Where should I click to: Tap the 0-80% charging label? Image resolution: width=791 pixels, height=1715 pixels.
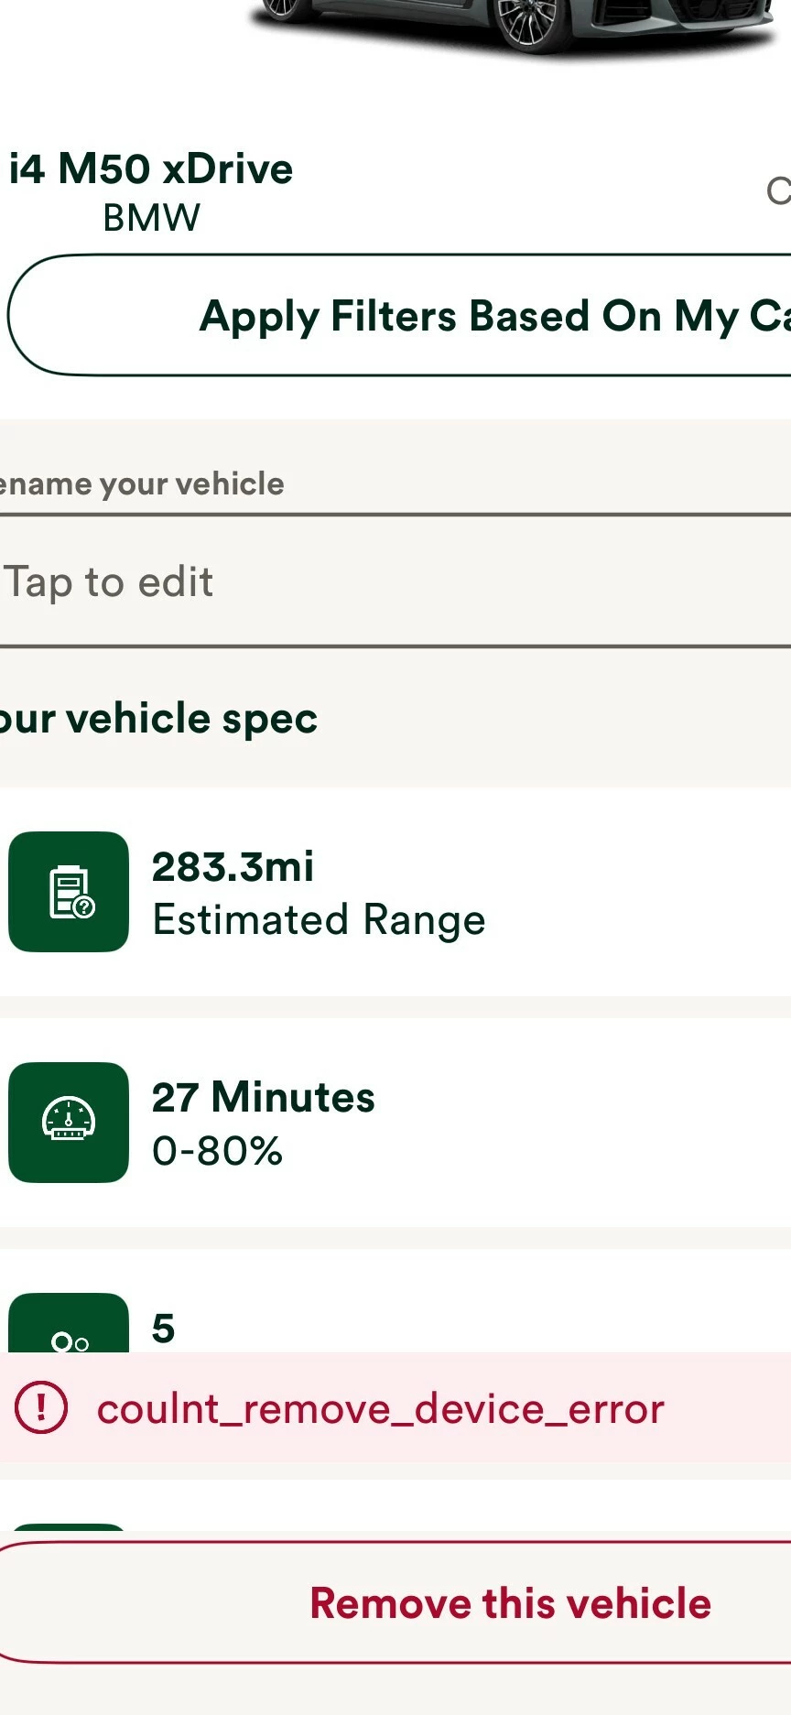(x=217, y=1151)
